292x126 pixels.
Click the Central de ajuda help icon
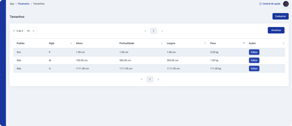point(260,4)
